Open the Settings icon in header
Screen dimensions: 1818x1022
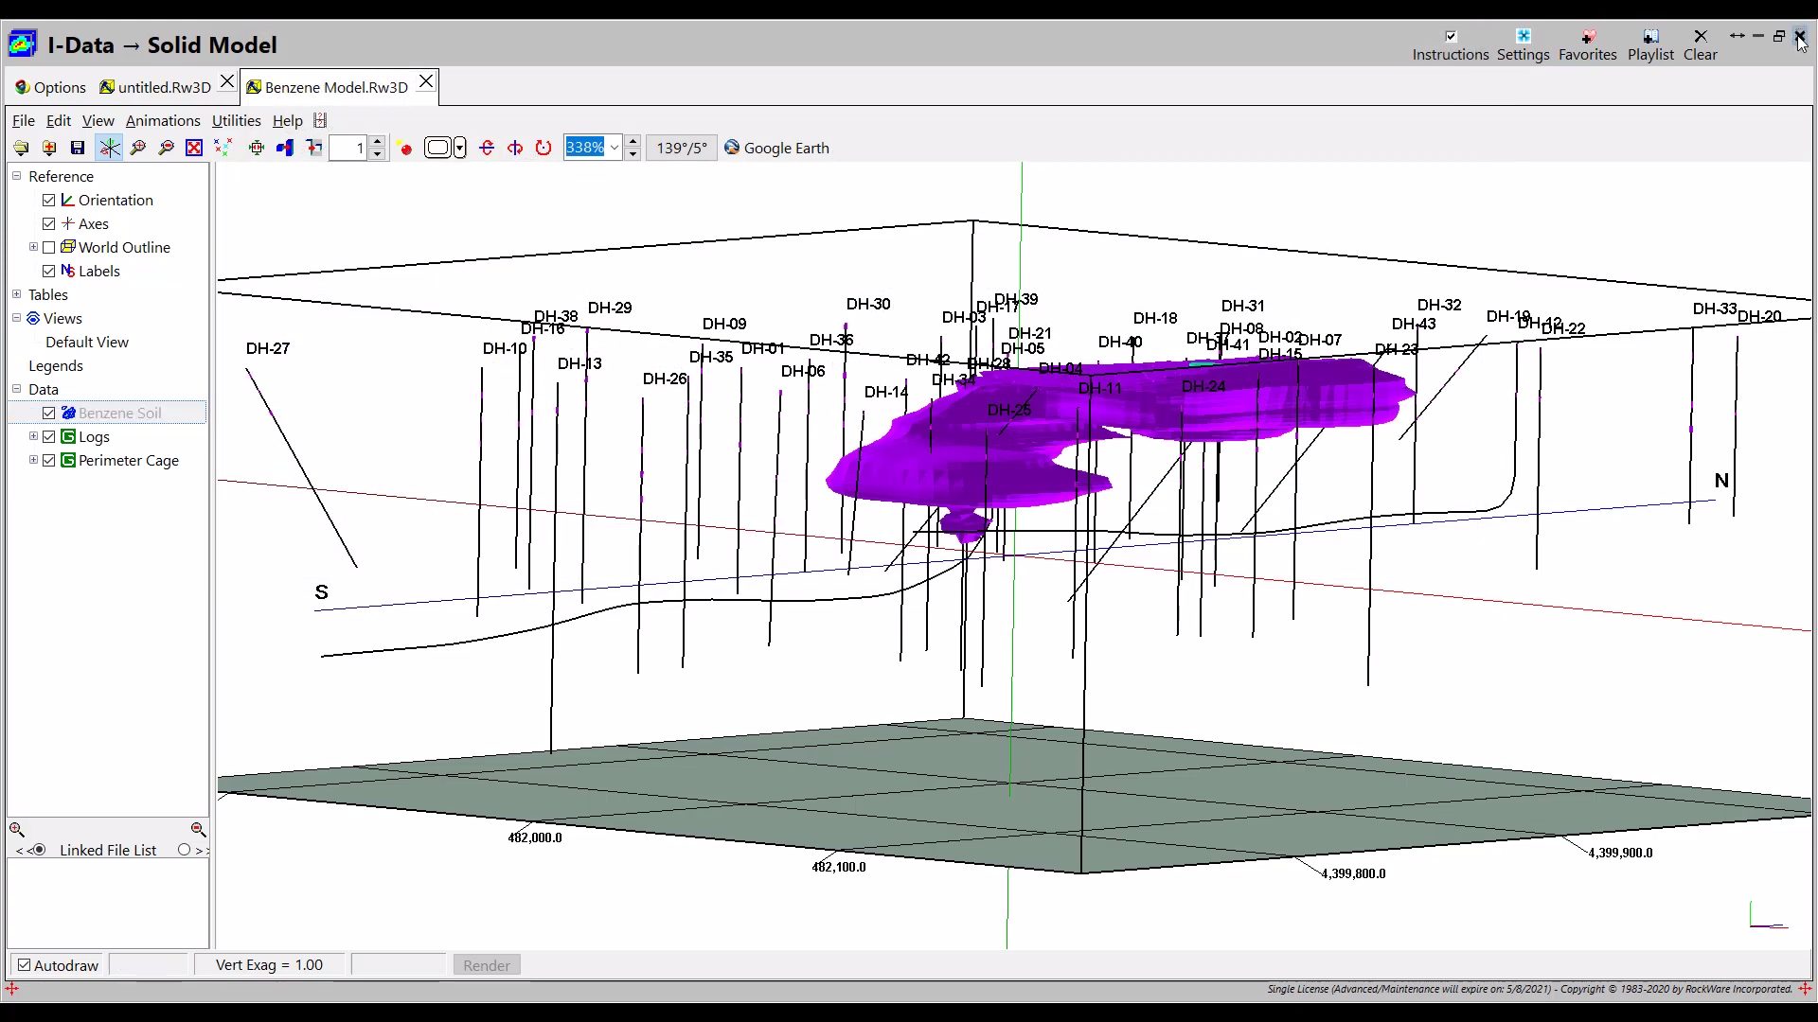coord(1523,44)
